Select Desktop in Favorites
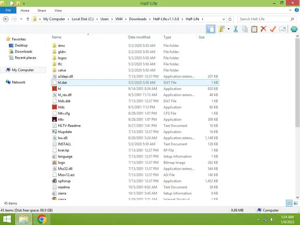 point(21,45)
